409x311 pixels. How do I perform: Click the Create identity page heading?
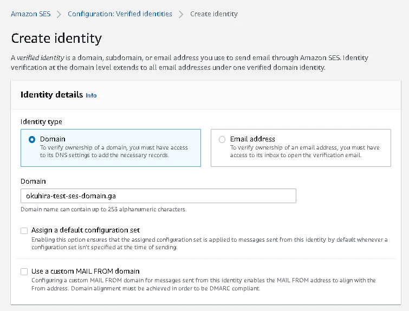(56, 38)
